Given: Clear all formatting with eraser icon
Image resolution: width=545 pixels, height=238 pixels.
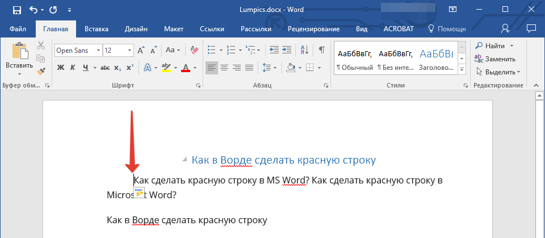Looking at the screenshot, I should tap(195, 50).
